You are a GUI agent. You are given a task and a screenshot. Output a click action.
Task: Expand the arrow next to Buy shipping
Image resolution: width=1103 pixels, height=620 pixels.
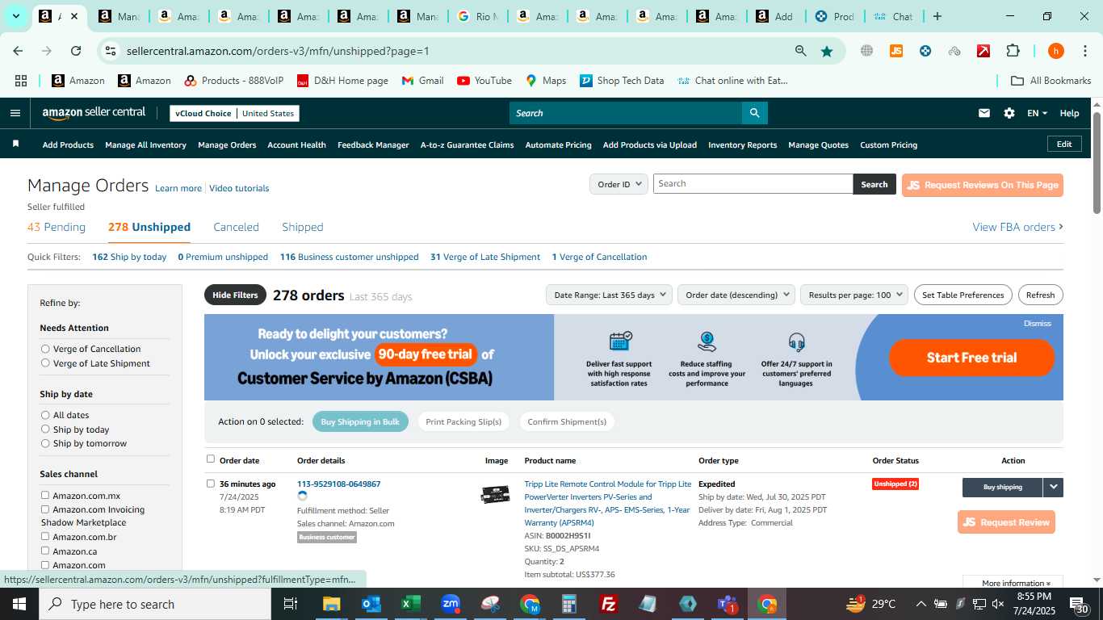pos(1053,487)
